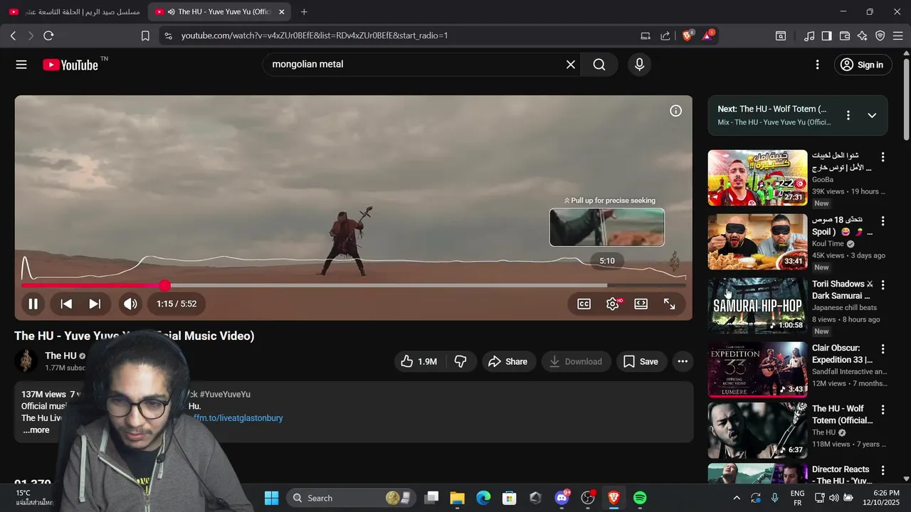The height and width of the screenshot is (512, 911).
Task: Close The HU Yuve Yuve Yu tab
Action: (281, 12)
